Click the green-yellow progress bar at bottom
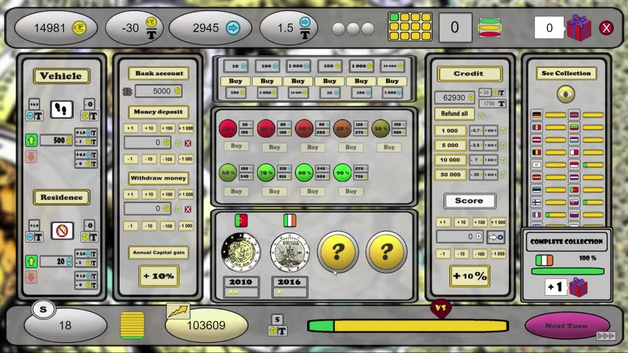Image resolution: width=628 pixels, height=353 pixels. coord(407,326)
